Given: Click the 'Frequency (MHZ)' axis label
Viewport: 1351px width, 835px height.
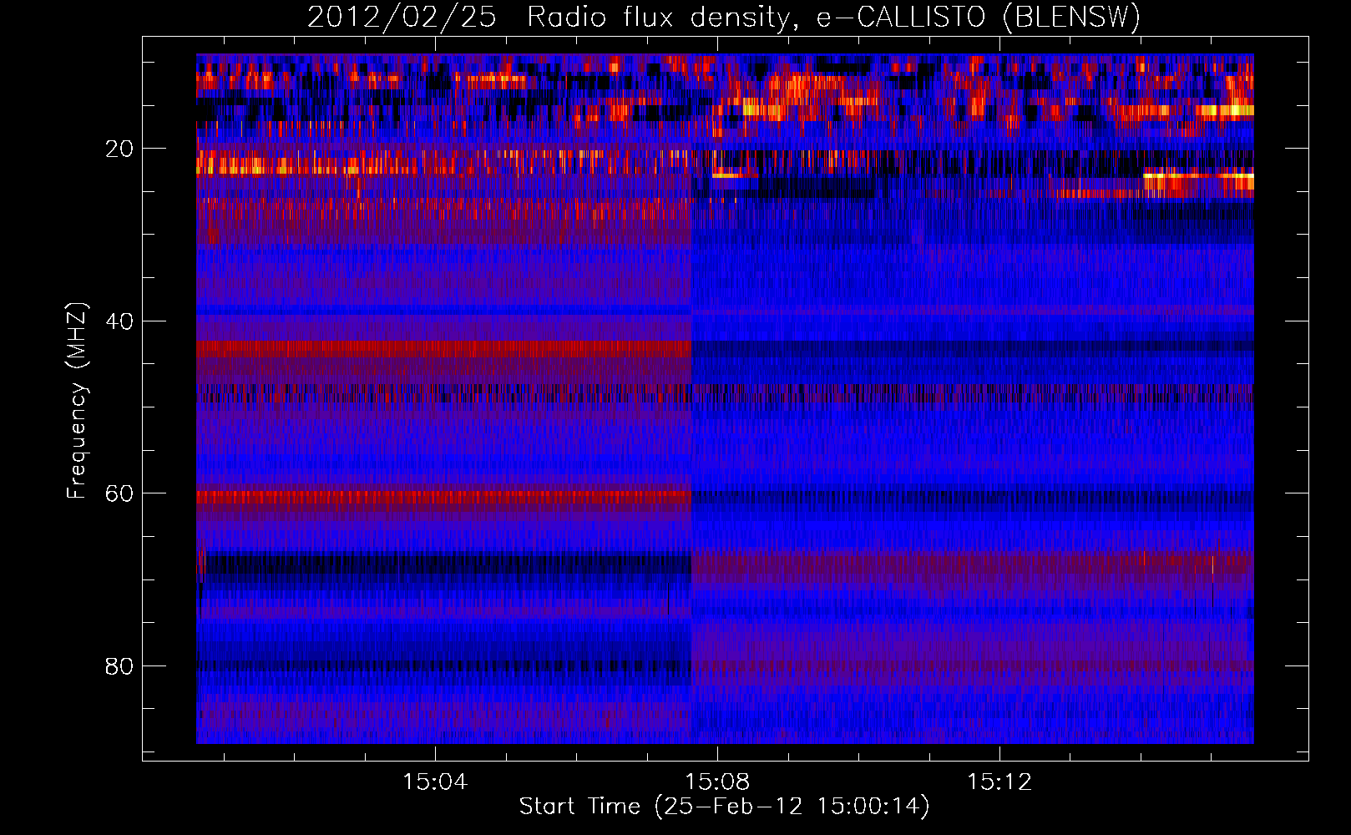Looking at the screenshot, I should [x=77, y=401].
